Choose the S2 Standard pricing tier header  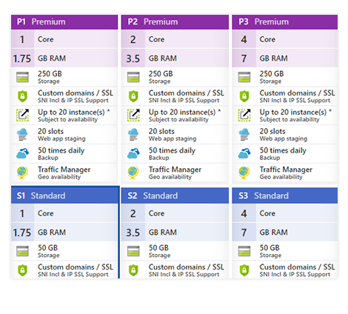pos(175,196)
